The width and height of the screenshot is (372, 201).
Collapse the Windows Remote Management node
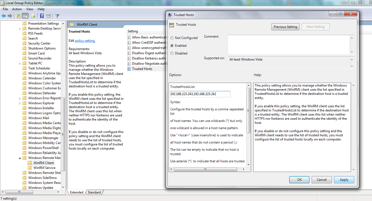[20, 158]
